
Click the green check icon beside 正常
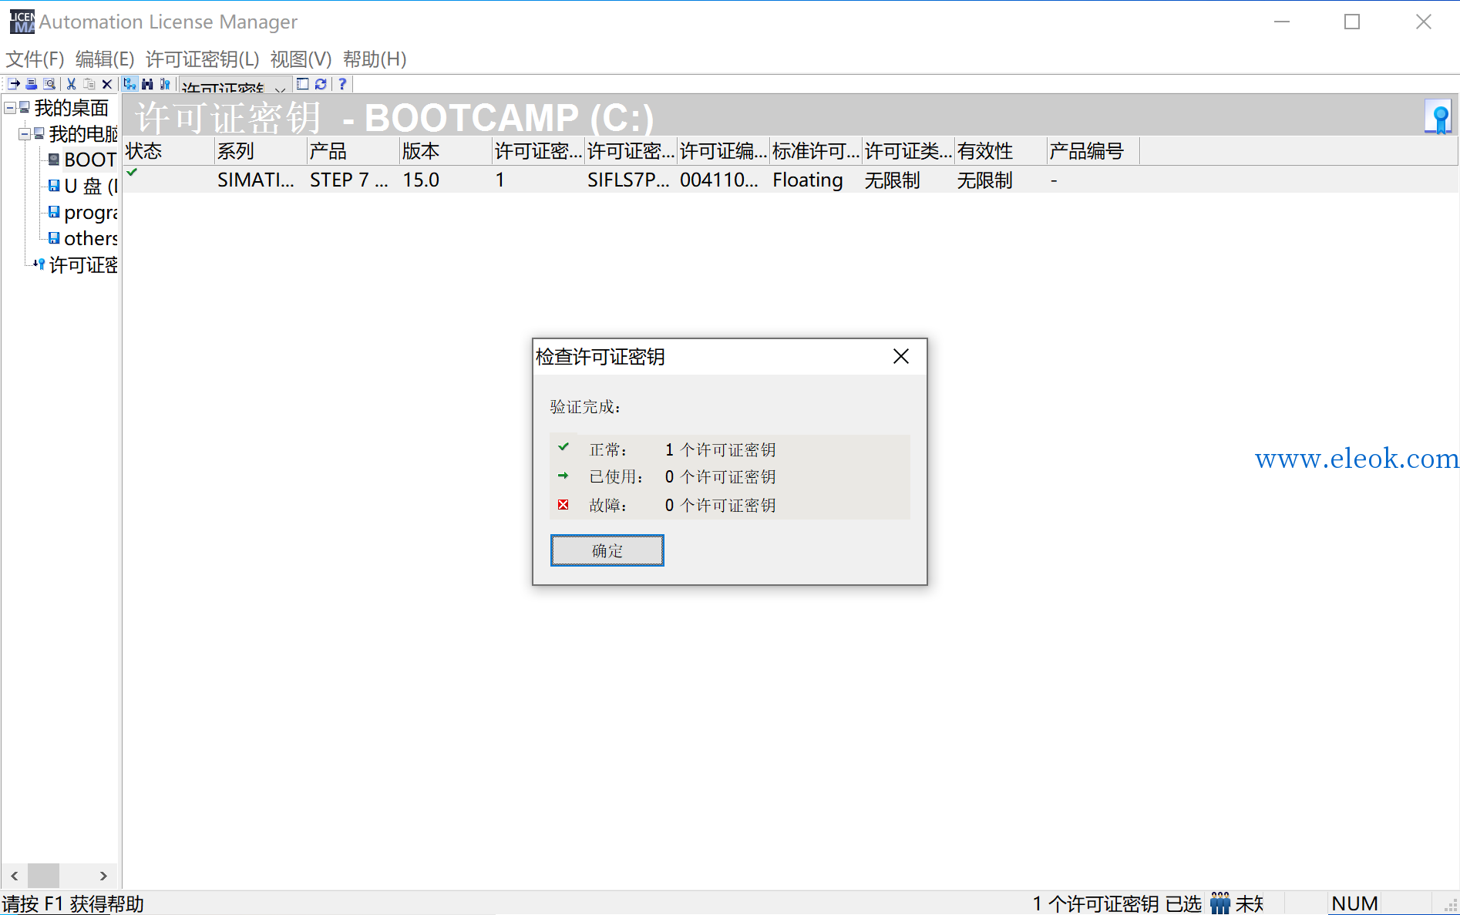click(563, 447)
